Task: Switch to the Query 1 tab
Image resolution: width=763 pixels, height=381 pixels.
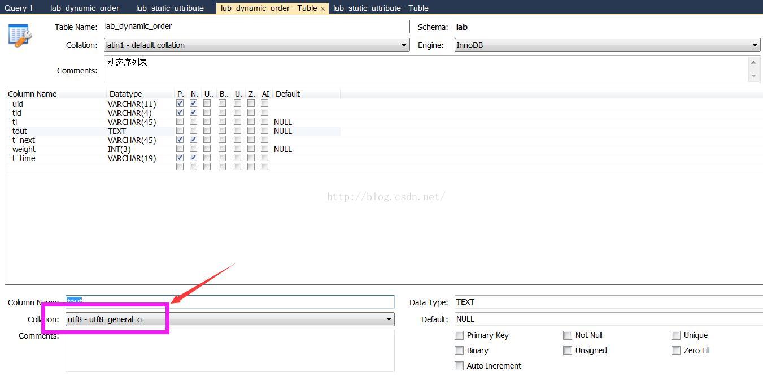Action: (19, 8)
